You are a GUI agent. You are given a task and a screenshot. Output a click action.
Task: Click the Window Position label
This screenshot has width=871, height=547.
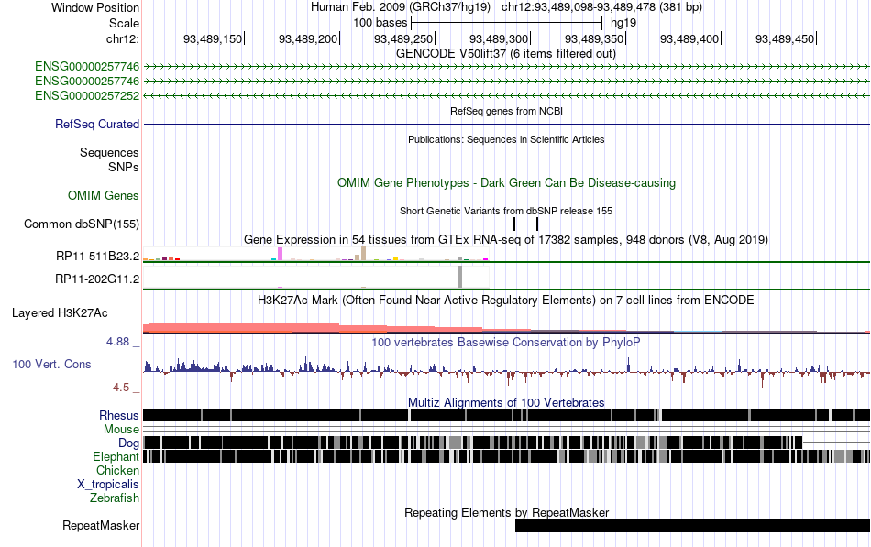point(95,7)
